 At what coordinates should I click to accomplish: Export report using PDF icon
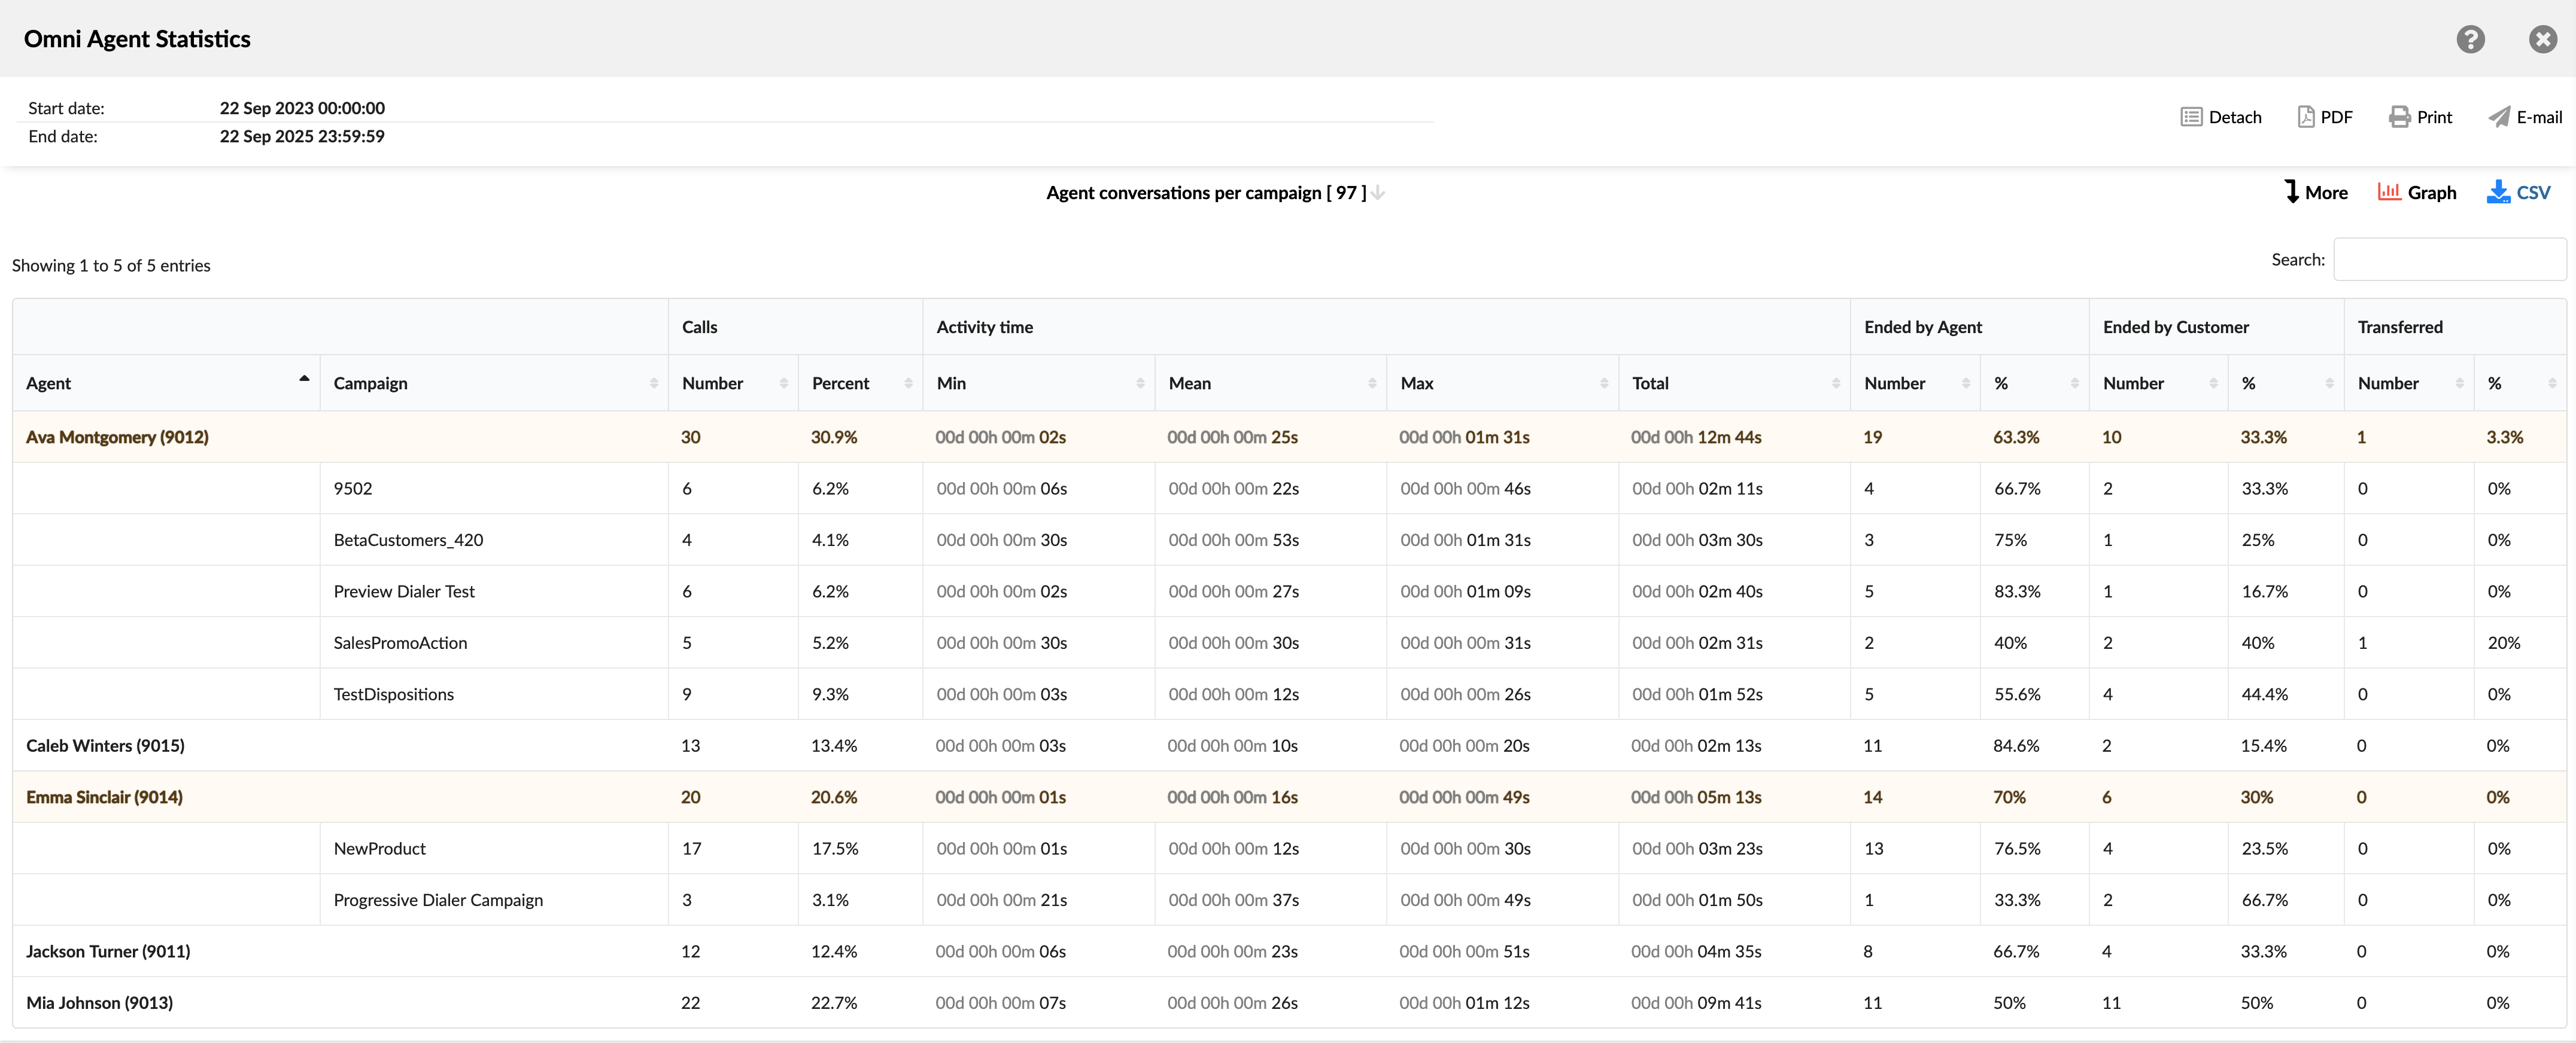[2306, 117]
